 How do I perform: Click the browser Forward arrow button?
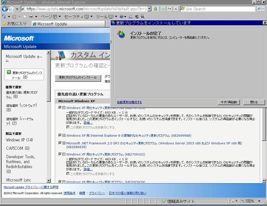pos(12,9)
